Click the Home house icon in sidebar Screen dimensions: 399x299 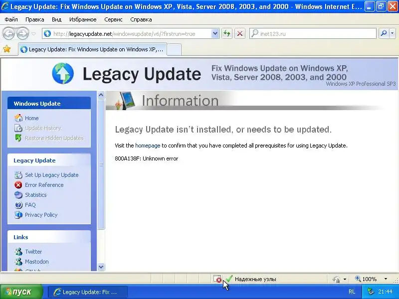click(18, 118)
